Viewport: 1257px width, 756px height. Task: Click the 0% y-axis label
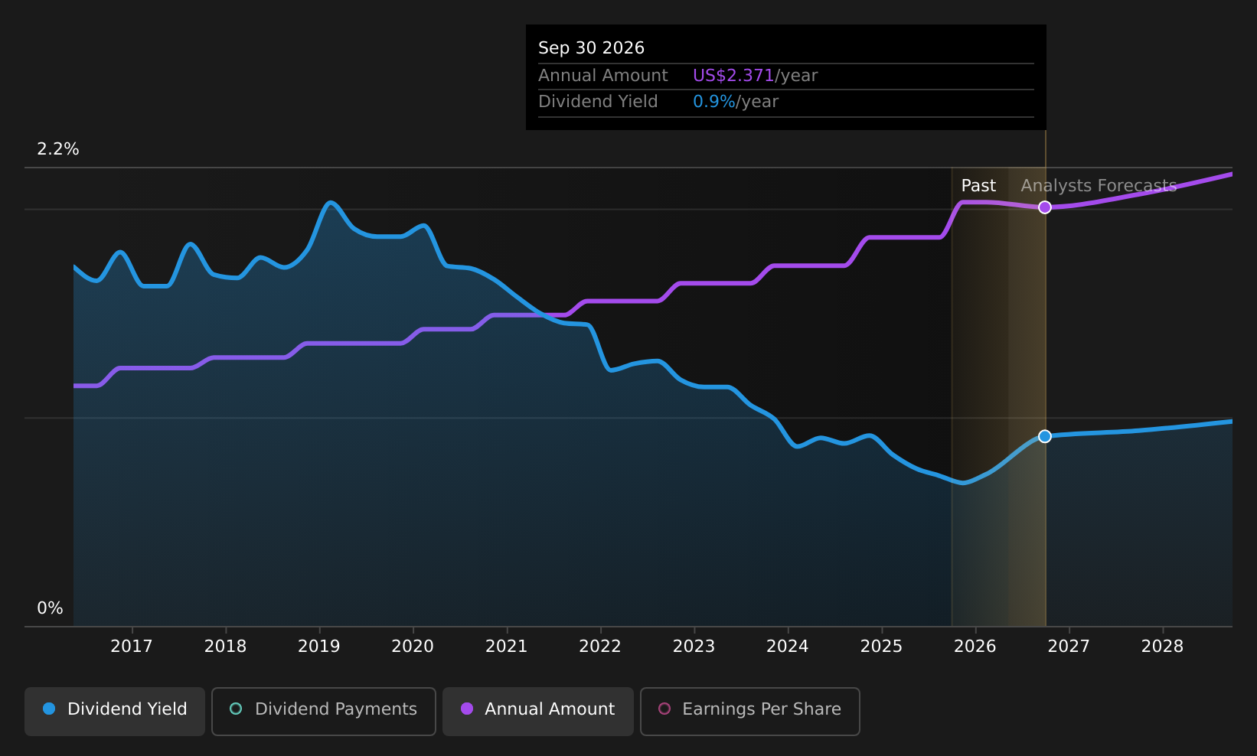pos(51,608)
